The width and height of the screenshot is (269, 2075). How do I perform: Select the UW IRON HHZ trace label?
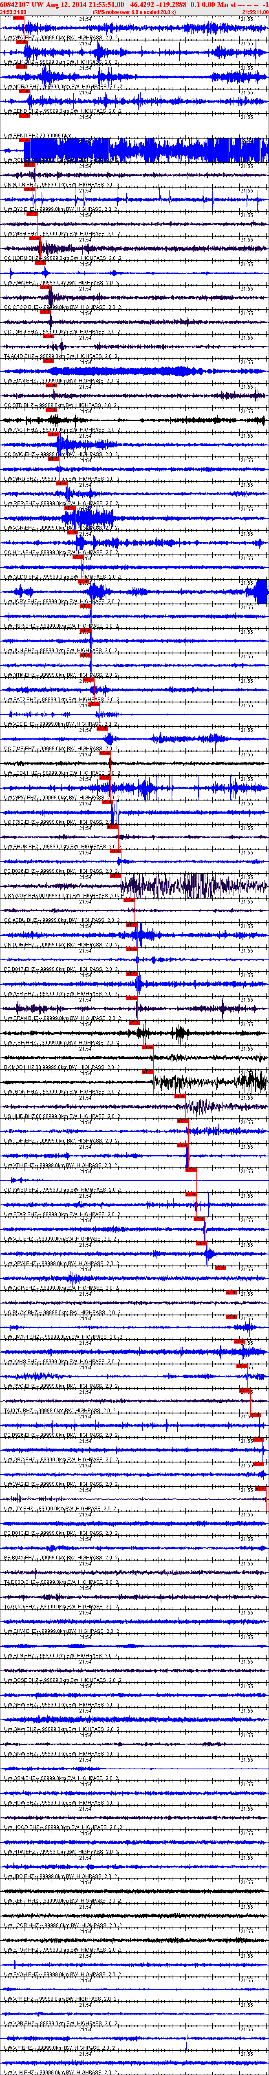click(63, 1092)
